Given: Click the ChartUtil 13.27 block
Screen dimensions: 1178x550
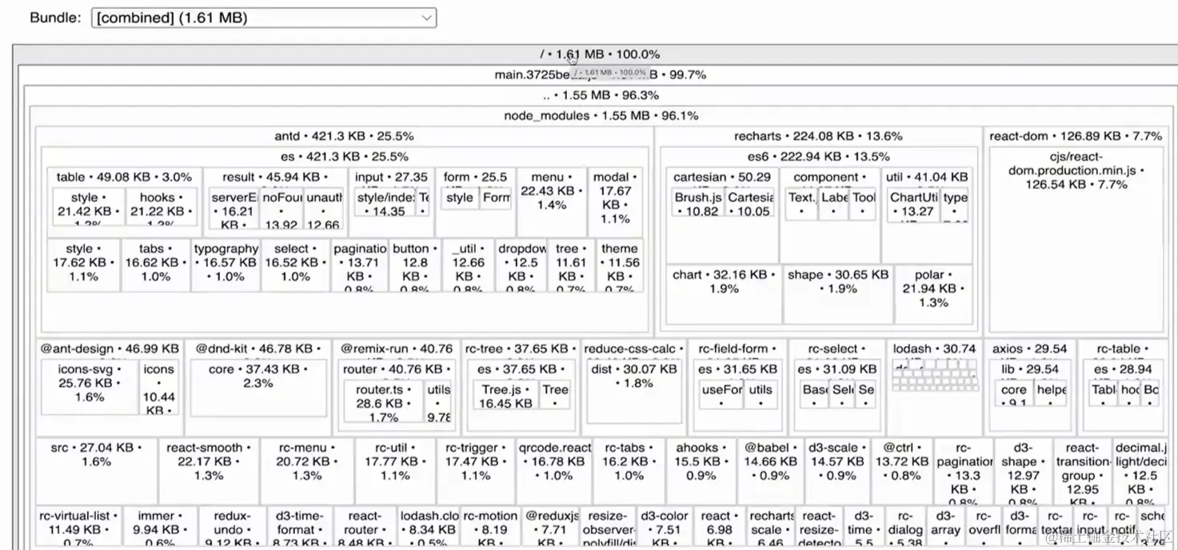Looking at the screenshot, I should 915,204.
